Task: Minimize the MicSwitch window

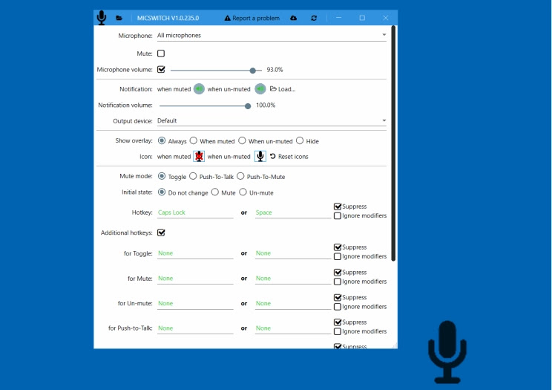Action: [x=338, y=18]
